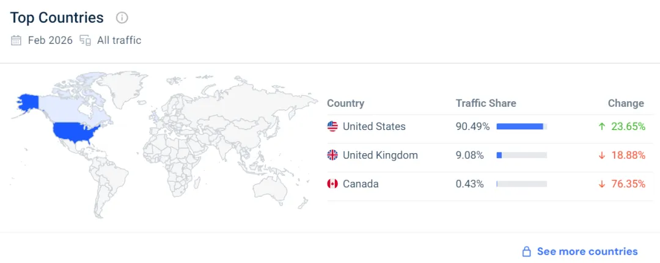The height and width of the screenshot is (263, 660).
Task: Click the United Kingdom traffic share bar
Action: [x=521, y=155]
